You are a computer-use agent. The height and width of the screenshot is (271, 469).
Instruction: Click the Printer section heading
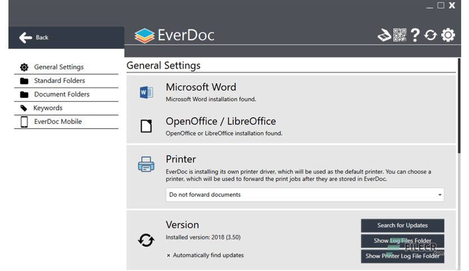point(181,159)
